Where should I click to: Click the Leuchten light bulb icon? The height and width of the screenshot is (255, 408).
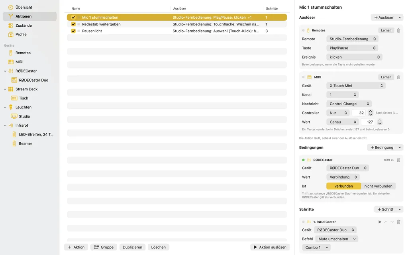tap(11, 107)
